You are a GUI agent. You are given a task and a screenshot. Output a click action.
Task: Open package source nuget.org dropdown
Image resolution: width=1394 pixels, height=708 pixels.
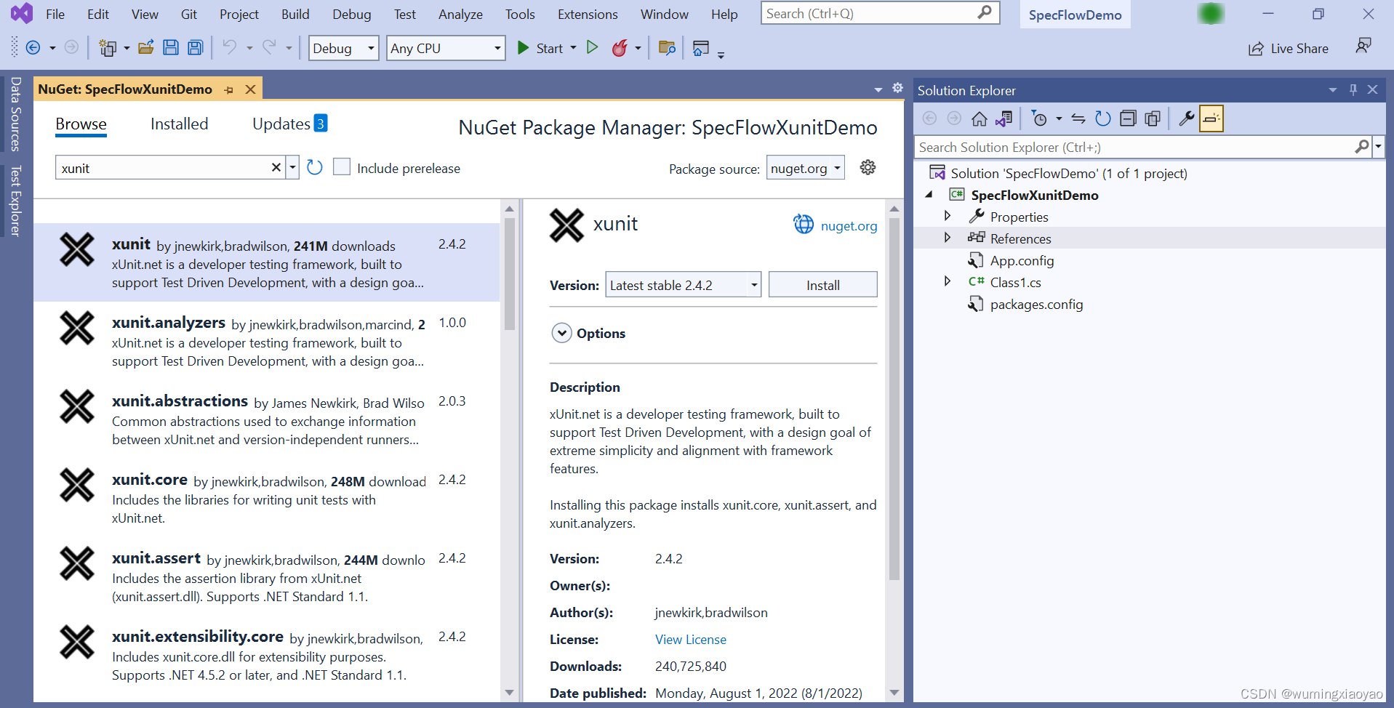[x=806, y=169]
